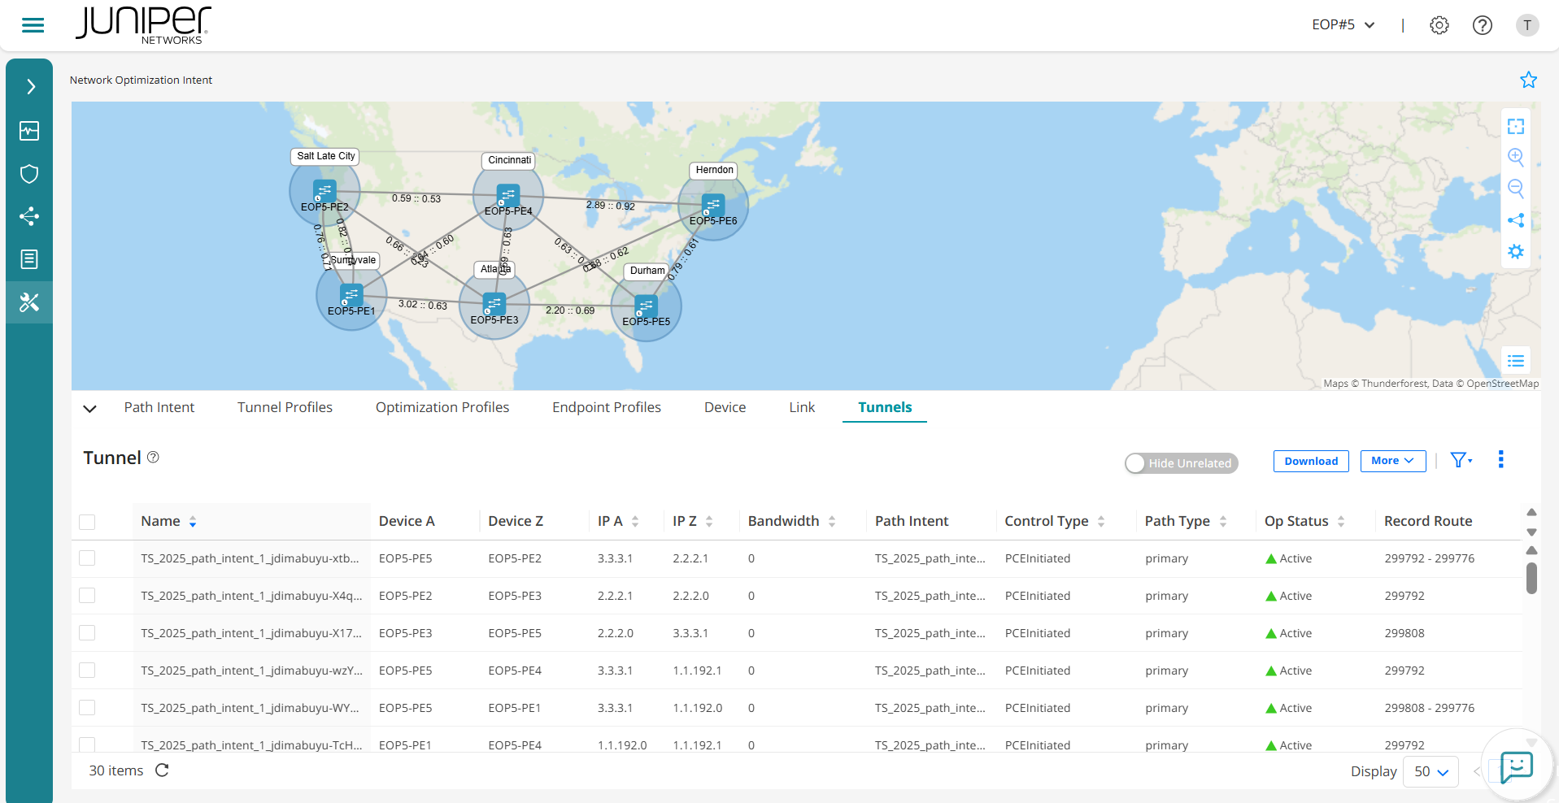Open the chat assistant icon

tap(1516, 766)
